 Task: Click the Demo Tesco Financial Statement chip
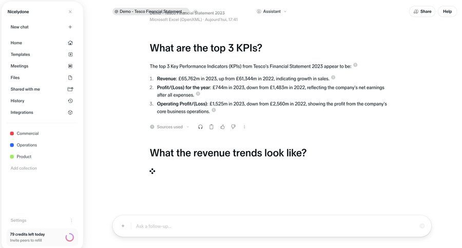[150, 11]
